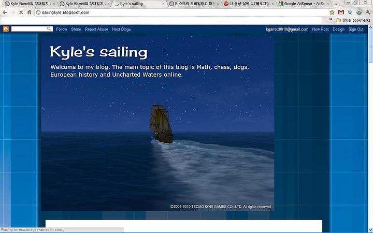Close the Google AdSense tab
373x233 pixels.
click(328, 4)
